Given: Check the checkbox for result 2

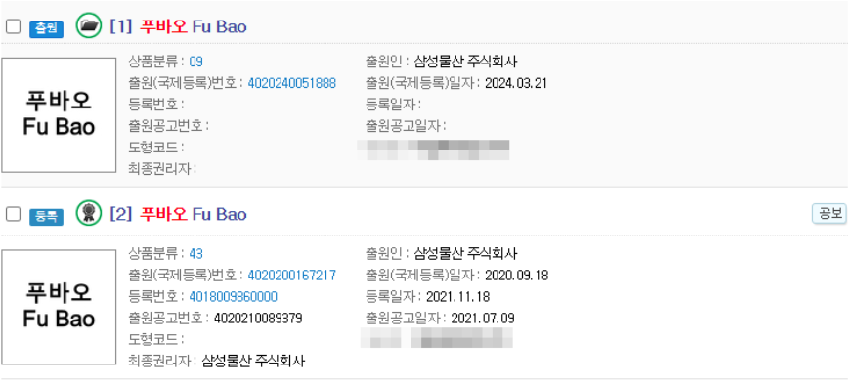Looking at the screenshot, I should tap(14, 214).
